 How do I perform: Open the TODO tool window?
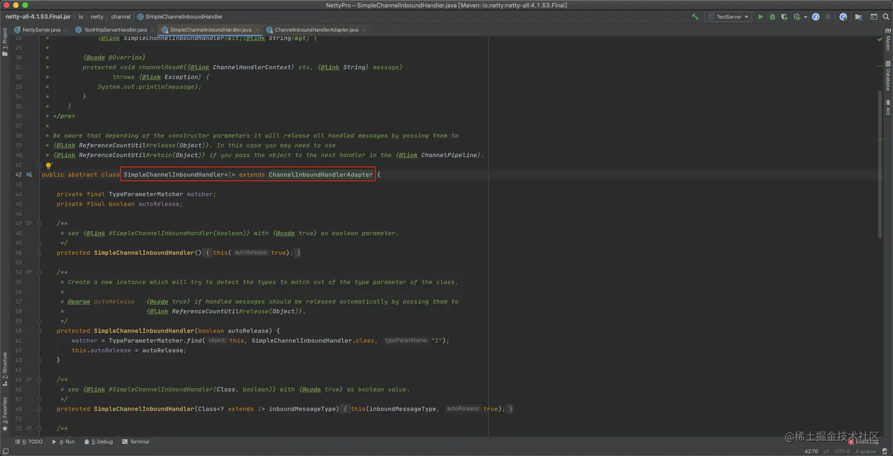[28, 442]
